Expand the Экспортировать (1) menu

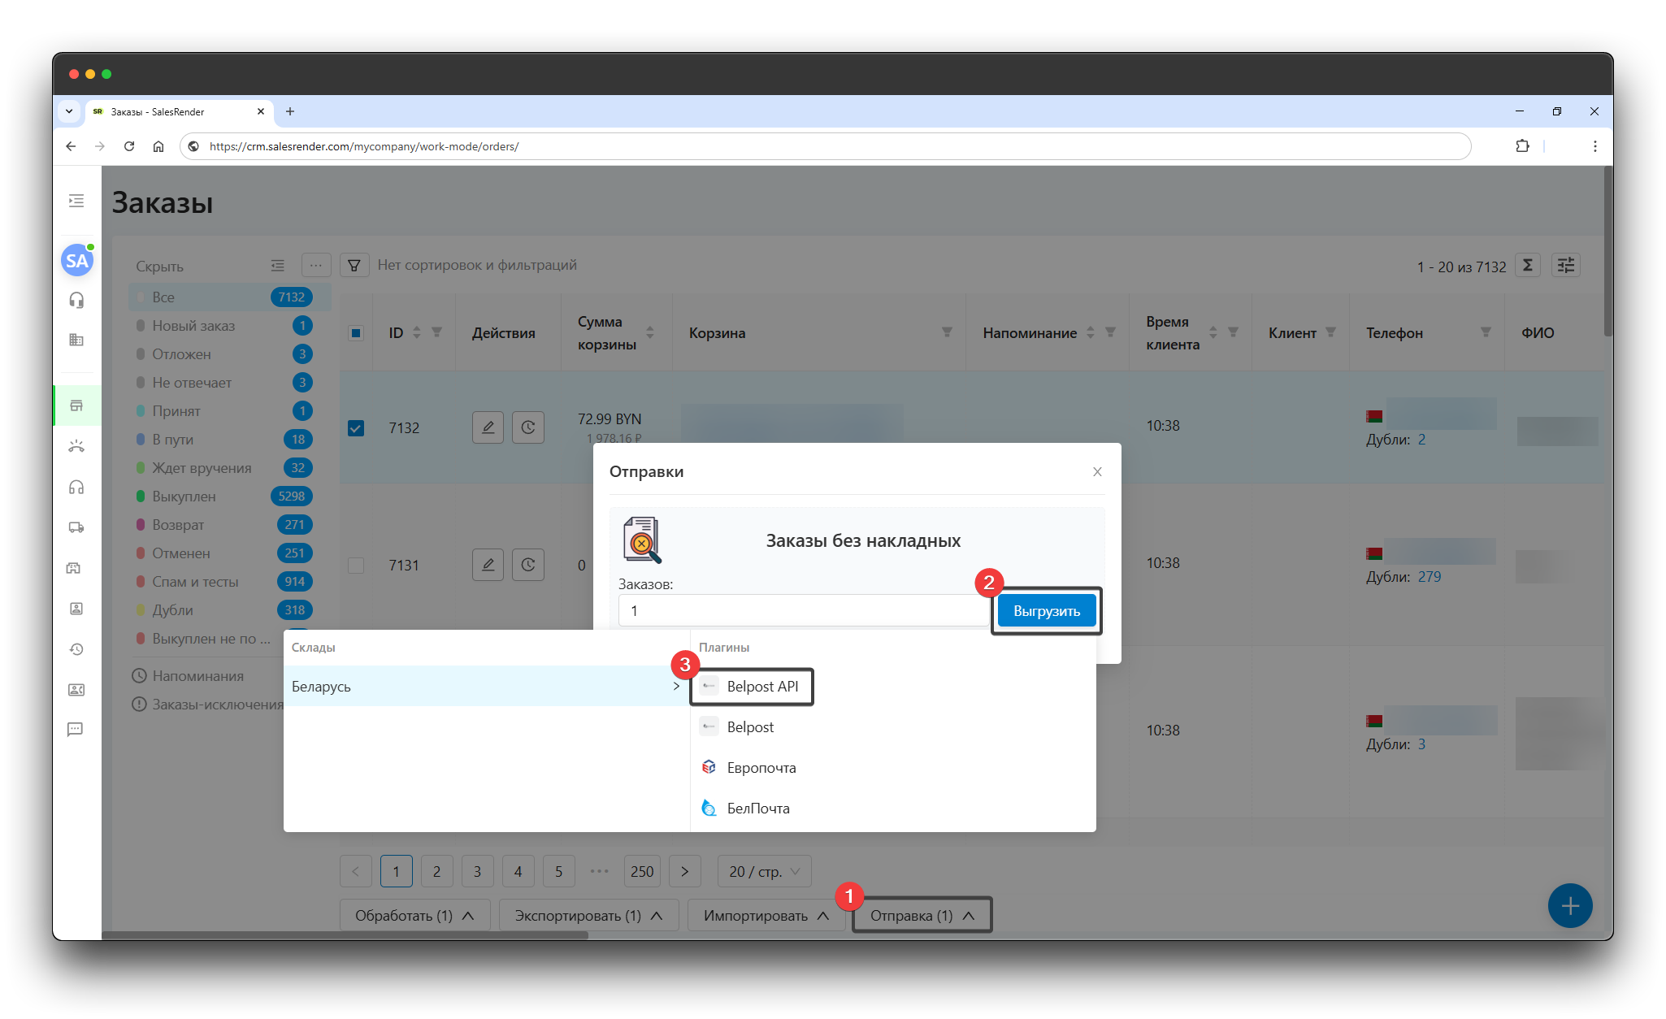click(588, 915)
